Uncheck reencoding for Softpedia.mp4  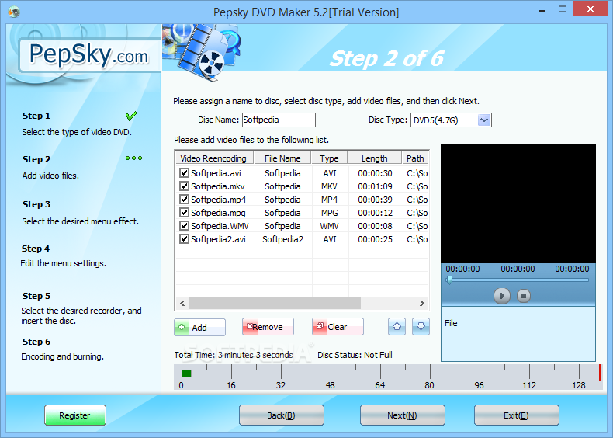[184, 200]
